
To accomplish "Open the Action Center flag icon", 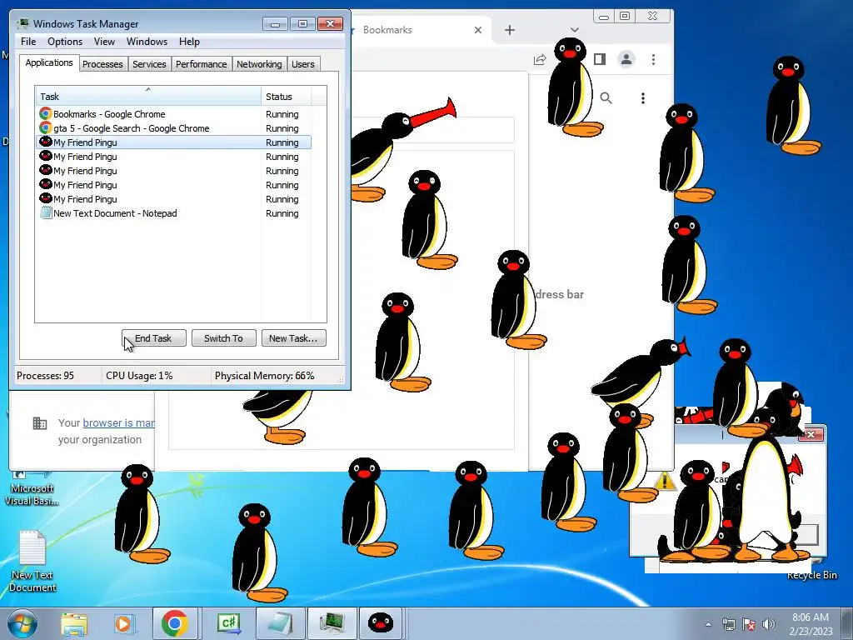I will tap(749, 624).
